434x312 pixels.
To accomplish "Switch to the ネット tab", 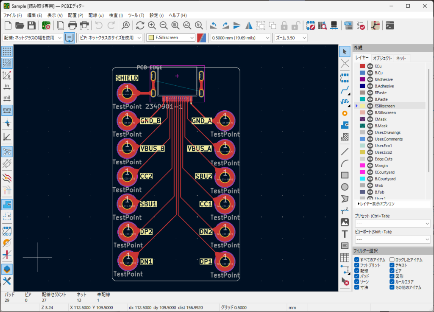I will pos(401,58).
